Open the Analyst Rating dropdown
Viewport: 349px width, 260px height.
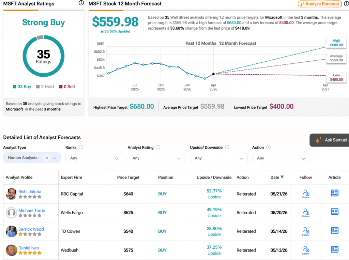(156, 158)
